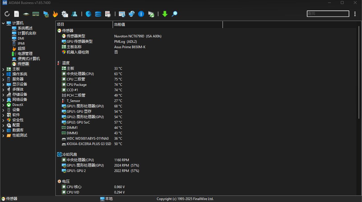Select 超频 in the tree
The height and width of the screenshot is (202, 362).
pos(21,48)
